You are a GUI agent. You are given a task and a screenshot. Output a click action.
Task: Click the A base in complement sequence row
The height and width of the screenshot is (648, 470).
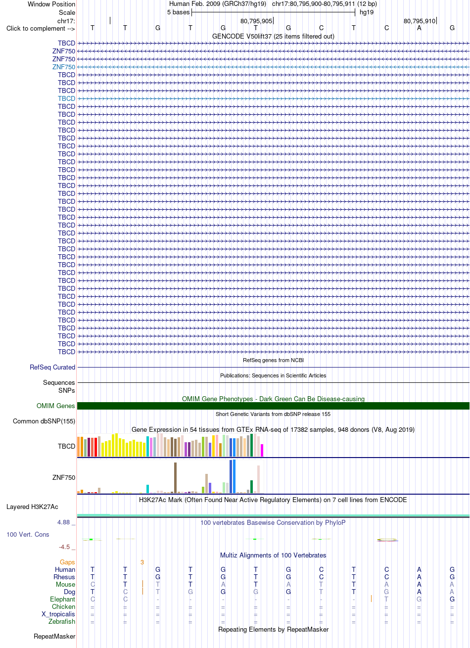tap(419, 28)
